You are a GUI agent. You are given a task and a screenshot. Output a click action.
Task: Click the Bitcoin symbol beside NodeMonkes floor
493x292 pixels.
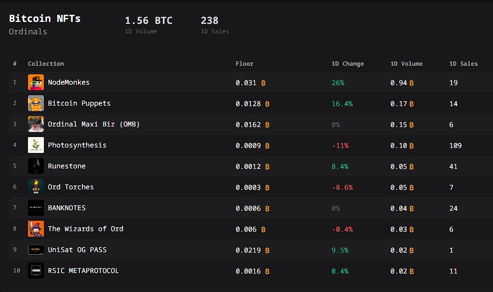point(263,83)
